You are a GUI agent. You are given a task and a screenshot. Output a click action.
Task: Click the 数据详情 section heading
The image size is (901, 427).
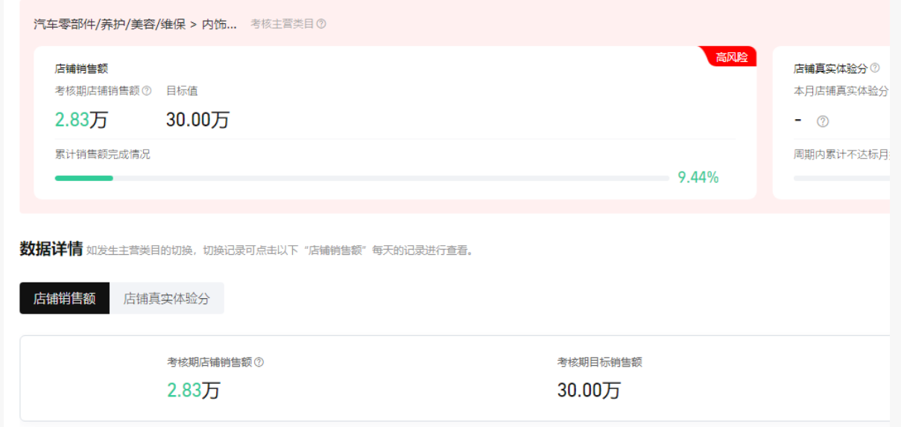(x=51, y=249)
